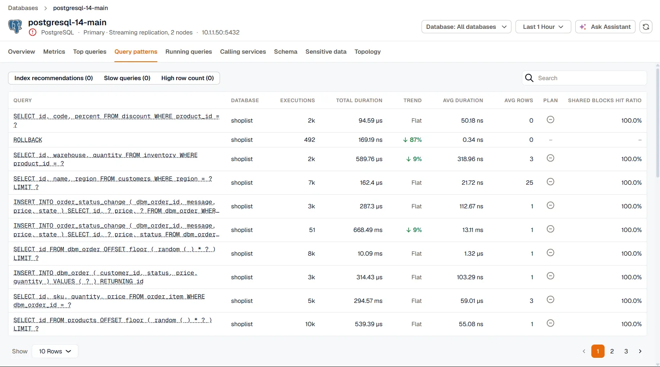This screenshot has width=660, height=367.
Task: Open INSERT INTO dbm_order RETURNING id query
Action: point(105,277)
